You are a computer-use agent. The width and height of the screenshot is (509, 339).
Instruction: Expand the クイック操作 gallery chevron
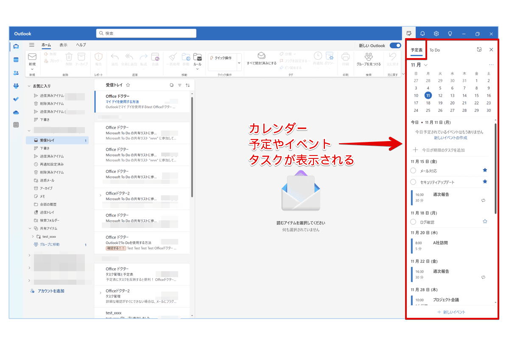coord(239,63)
